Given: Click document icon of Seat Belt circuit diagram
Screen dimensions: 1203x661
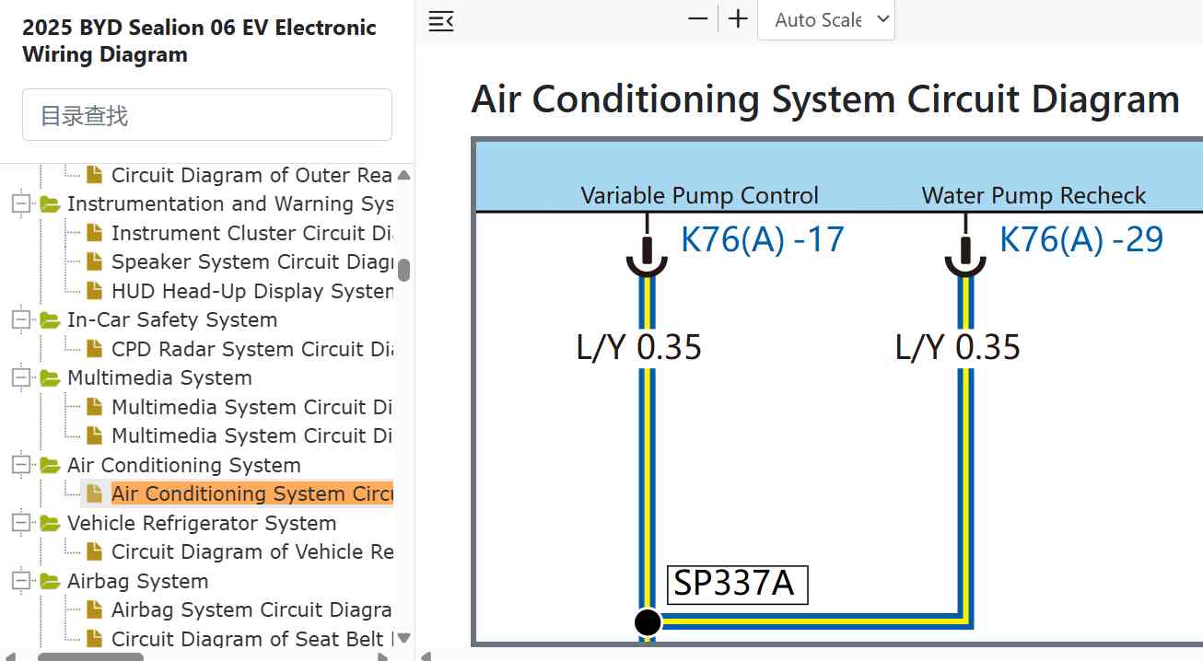Looking at the screenshot, I should coord(94,638).
